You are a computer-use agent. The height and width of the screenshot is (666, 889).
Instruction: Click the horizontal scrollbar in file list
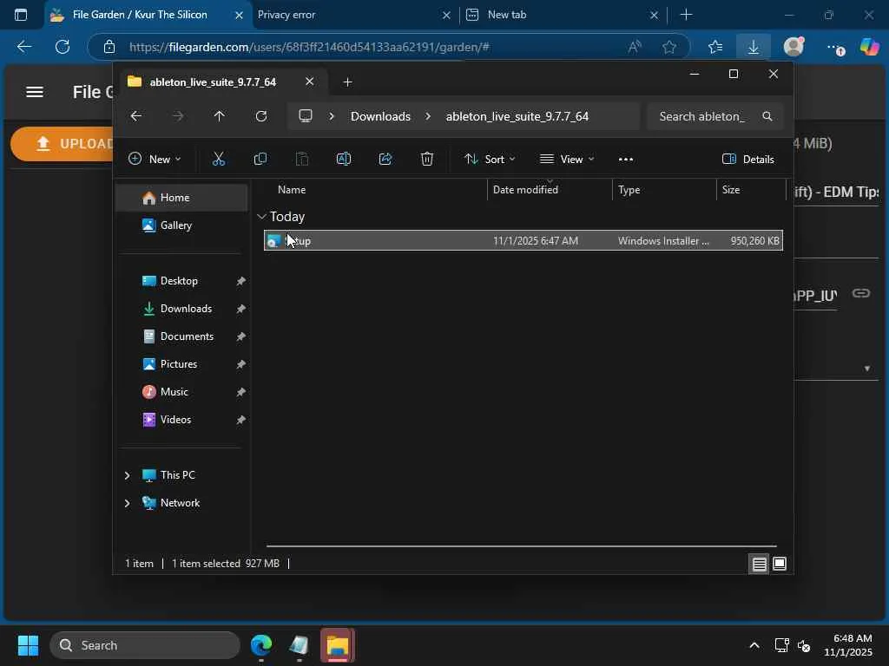pos(521,546)
